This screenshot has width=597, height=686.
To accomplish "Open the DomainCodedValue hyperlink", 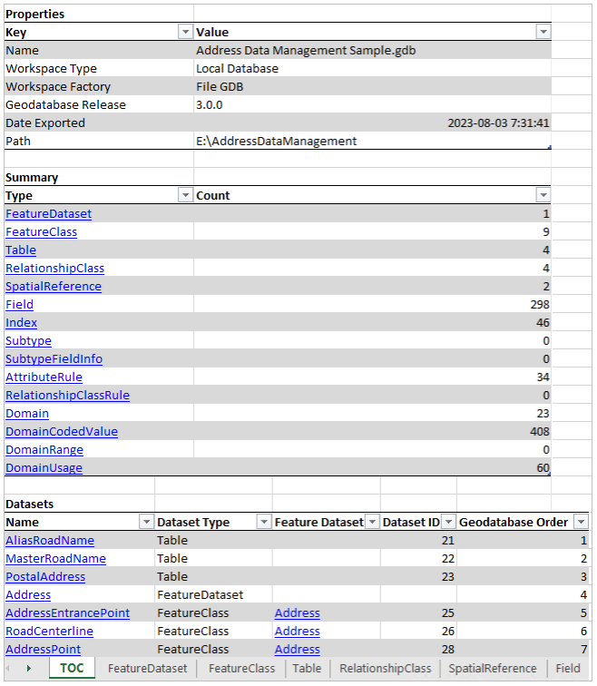I will pos(62,431).
